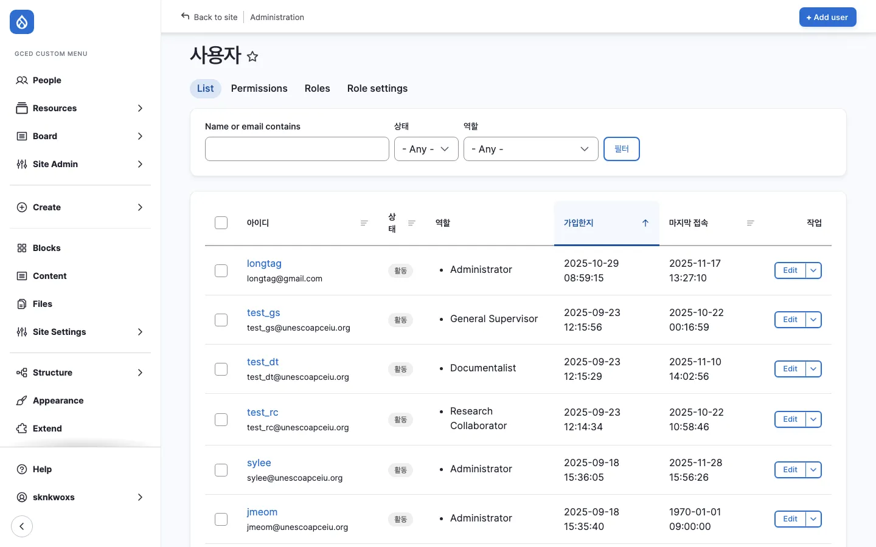
Task: Open People from the sidebar icon
Action: coord(22,80)
